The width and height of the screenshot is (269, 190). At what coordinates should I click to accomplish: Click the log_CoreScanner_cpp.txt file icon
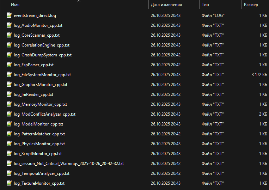[9, 35]
